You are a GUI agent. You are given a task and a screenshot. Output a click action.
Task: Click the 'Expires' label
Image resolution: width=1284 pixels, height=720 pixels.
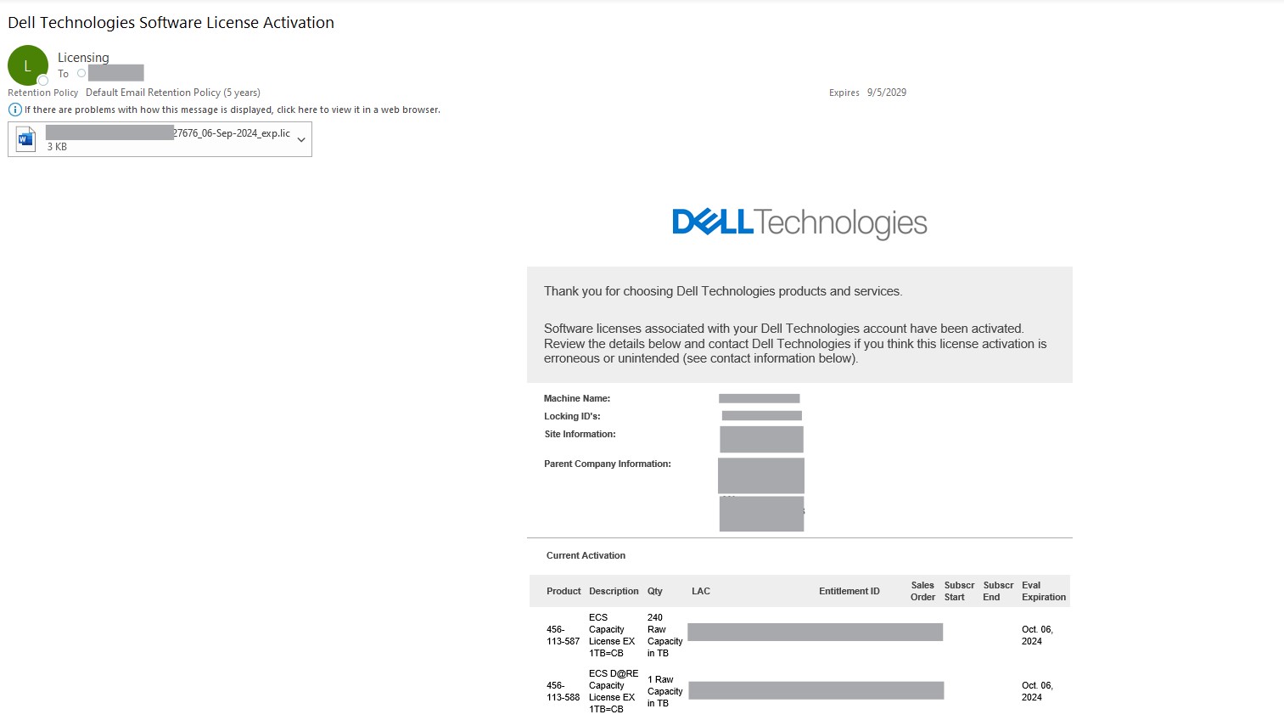(844, 93)
